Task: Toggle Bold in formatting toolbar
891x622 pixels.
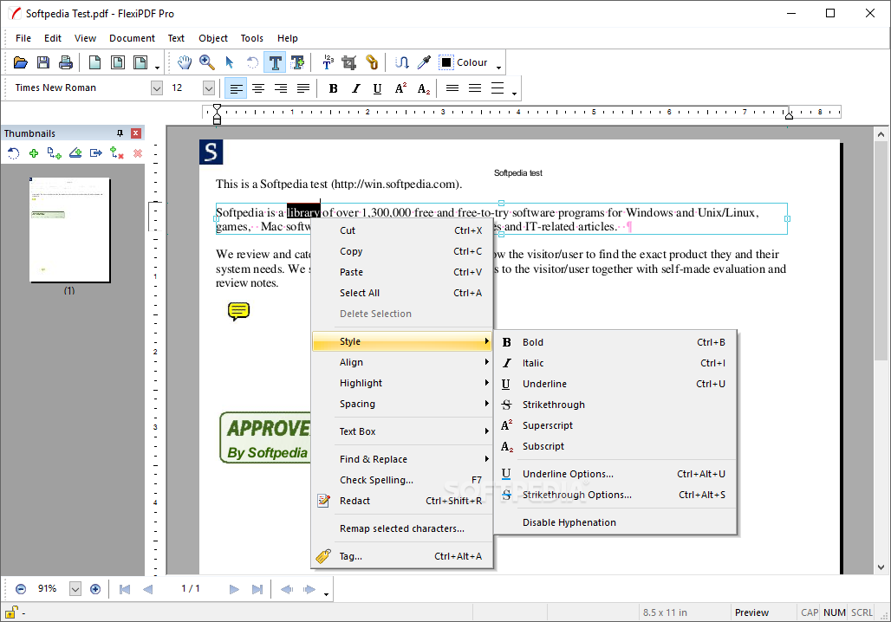Action: pyautogui.click(x=334, y=88)
